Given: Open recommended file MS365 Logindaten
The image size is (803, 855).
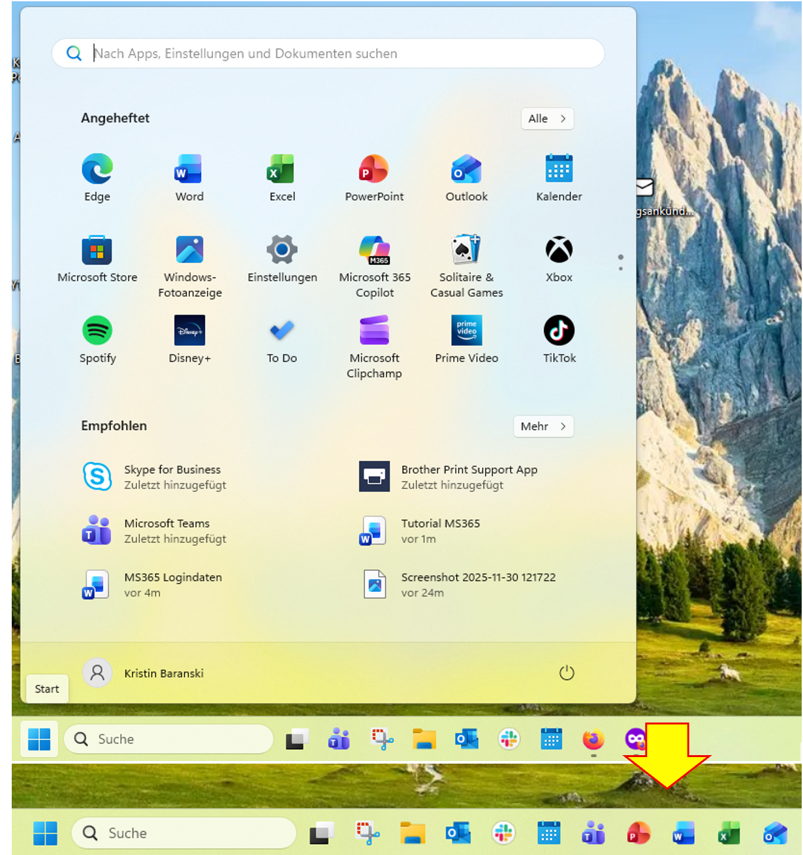Looking at the screenshot, I should [x=172, y=584].
